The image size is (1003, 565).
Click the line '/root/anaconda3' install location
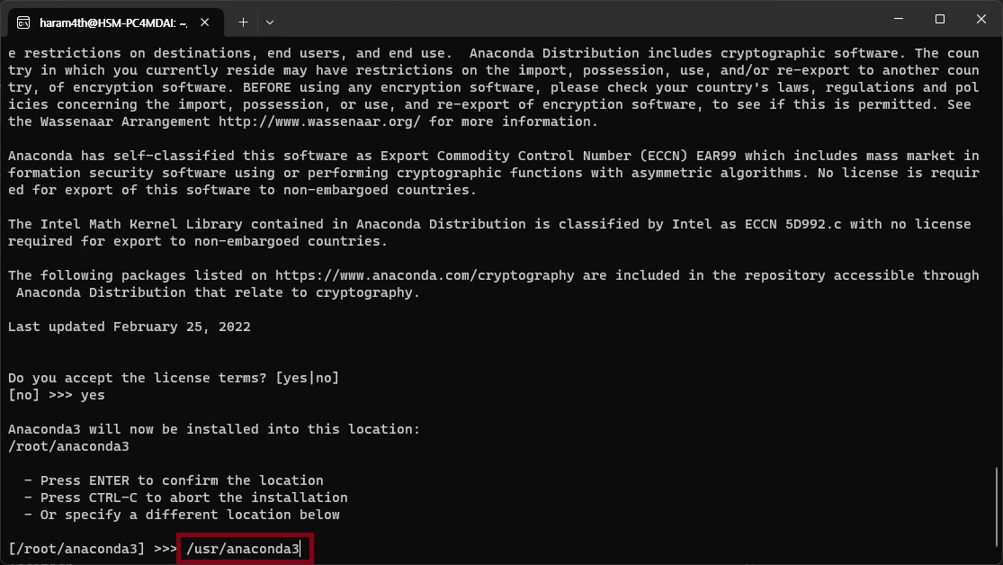68,446
